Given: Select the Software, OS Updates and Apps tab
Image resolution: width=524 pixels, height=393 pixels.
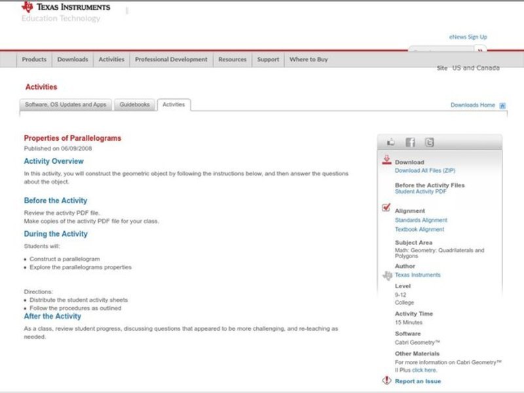Looking at the screenshot, I should pyautogui.click(x=65, y=105).
